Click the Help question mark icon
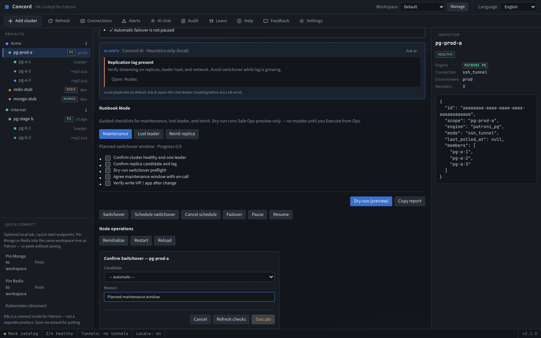Image resolution: width=541 pixels, height=338 pixels. 239,21
